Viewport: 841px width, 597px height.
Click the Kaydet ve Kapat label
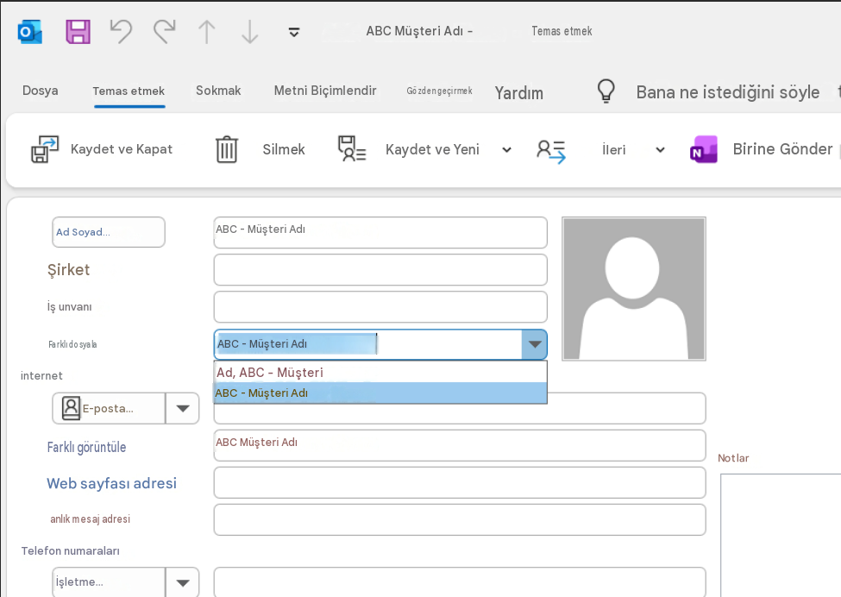(x=122, y=149)
